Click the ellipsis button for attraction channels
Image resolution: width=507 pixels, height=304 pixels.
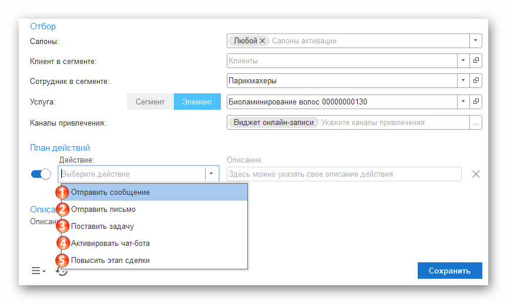point(476,123)
